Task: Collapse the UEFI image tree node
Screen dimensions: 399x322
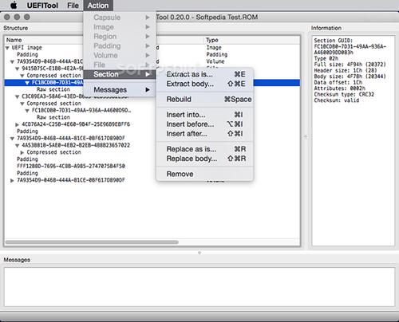Action: point(7,48)
